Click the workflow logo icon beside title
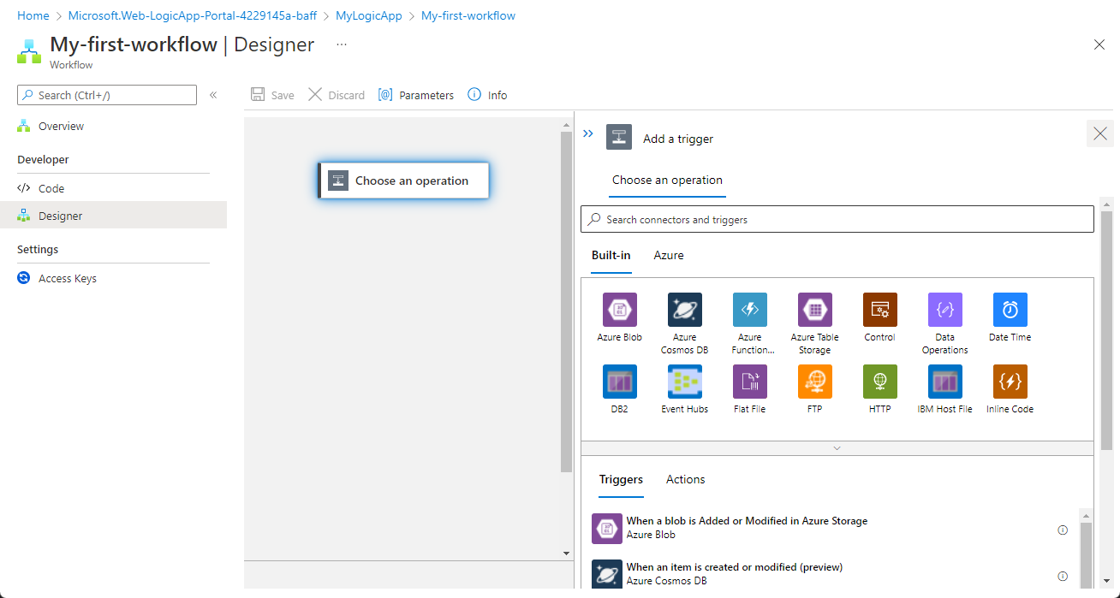The width and height of the screenshot is (1120, 598). (x=28, y=50)
